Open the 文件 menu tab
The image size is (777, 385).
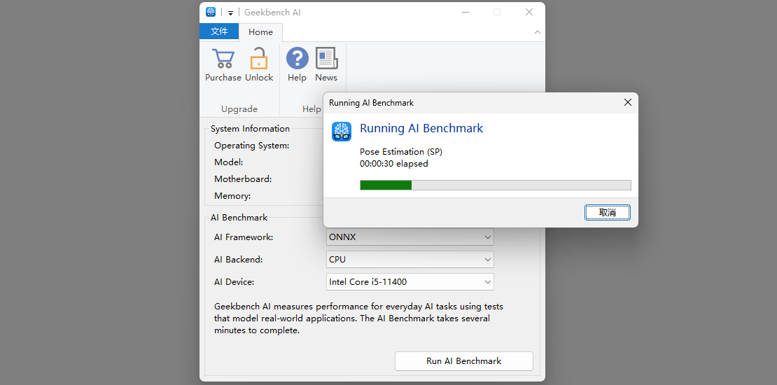coord(219,31)
